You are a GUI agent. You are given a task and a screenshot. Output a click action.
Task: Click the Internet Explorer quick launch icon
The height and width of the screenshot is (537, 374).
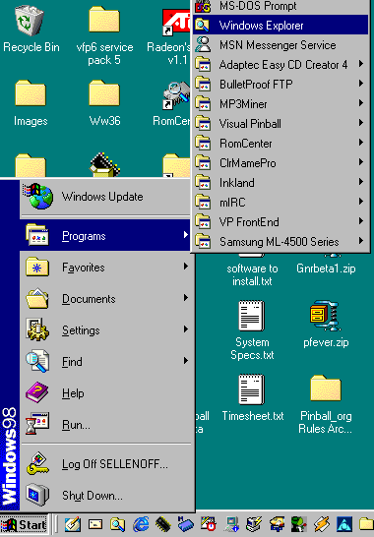[x=141, y=524]
